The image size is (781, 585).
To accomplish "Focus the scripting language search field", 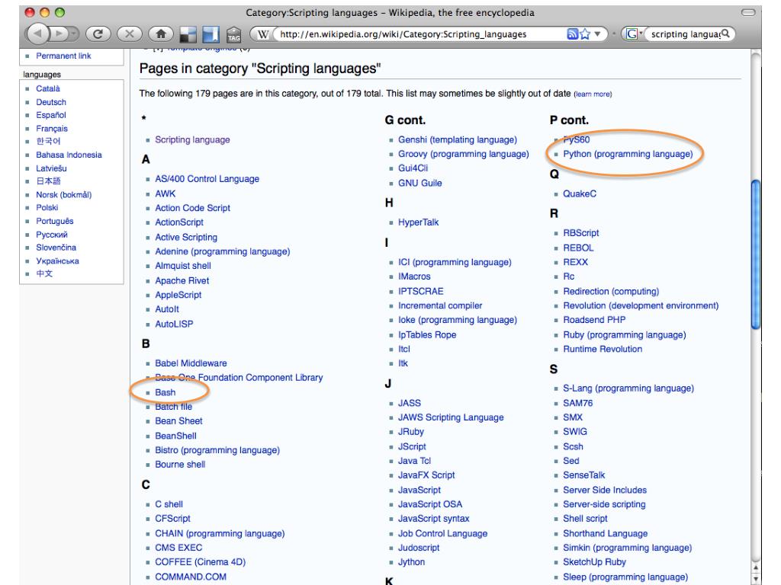I will click(x=685, y=34).
